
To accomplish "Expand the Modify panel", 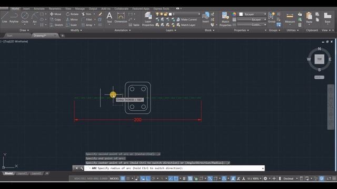I will (x=76, y=30).
